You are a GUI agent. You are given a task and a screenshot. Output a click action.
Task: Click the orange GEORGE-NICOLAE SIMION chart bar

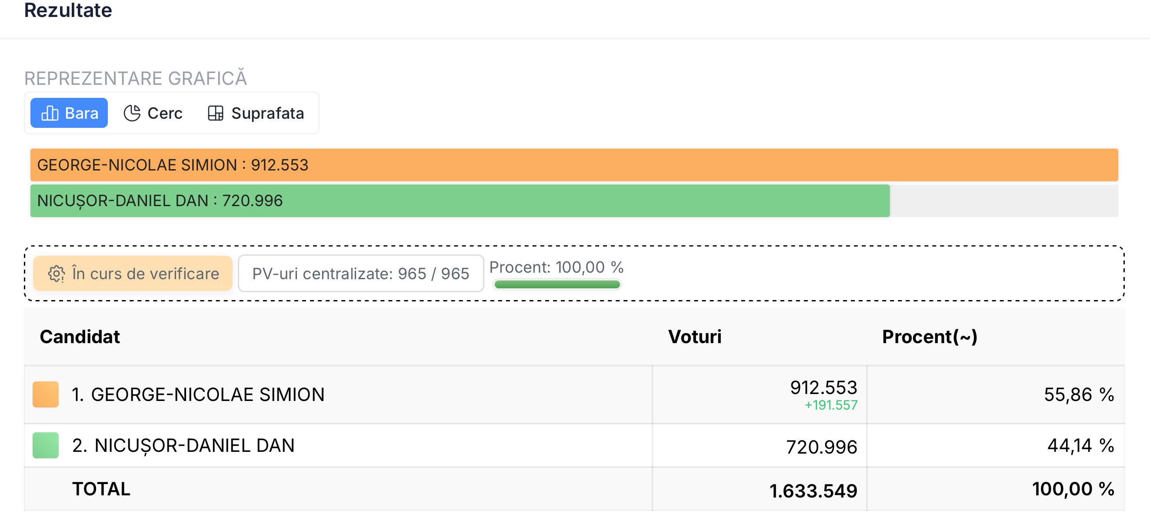click(574, 165)
